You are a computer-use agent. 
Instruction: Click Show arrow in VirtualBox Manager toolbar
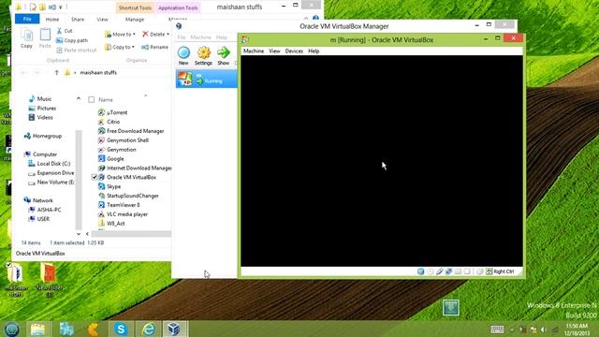point(224,56)
